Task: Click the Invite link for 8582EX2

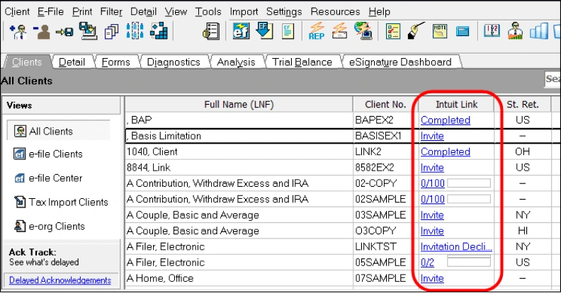Action: coord(432,168)
